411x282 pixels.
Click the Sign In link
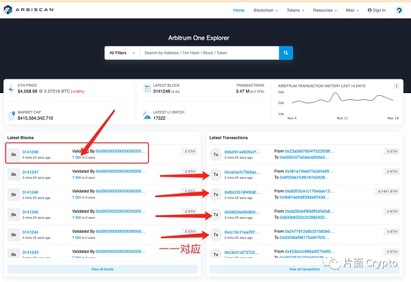point(377,10)
